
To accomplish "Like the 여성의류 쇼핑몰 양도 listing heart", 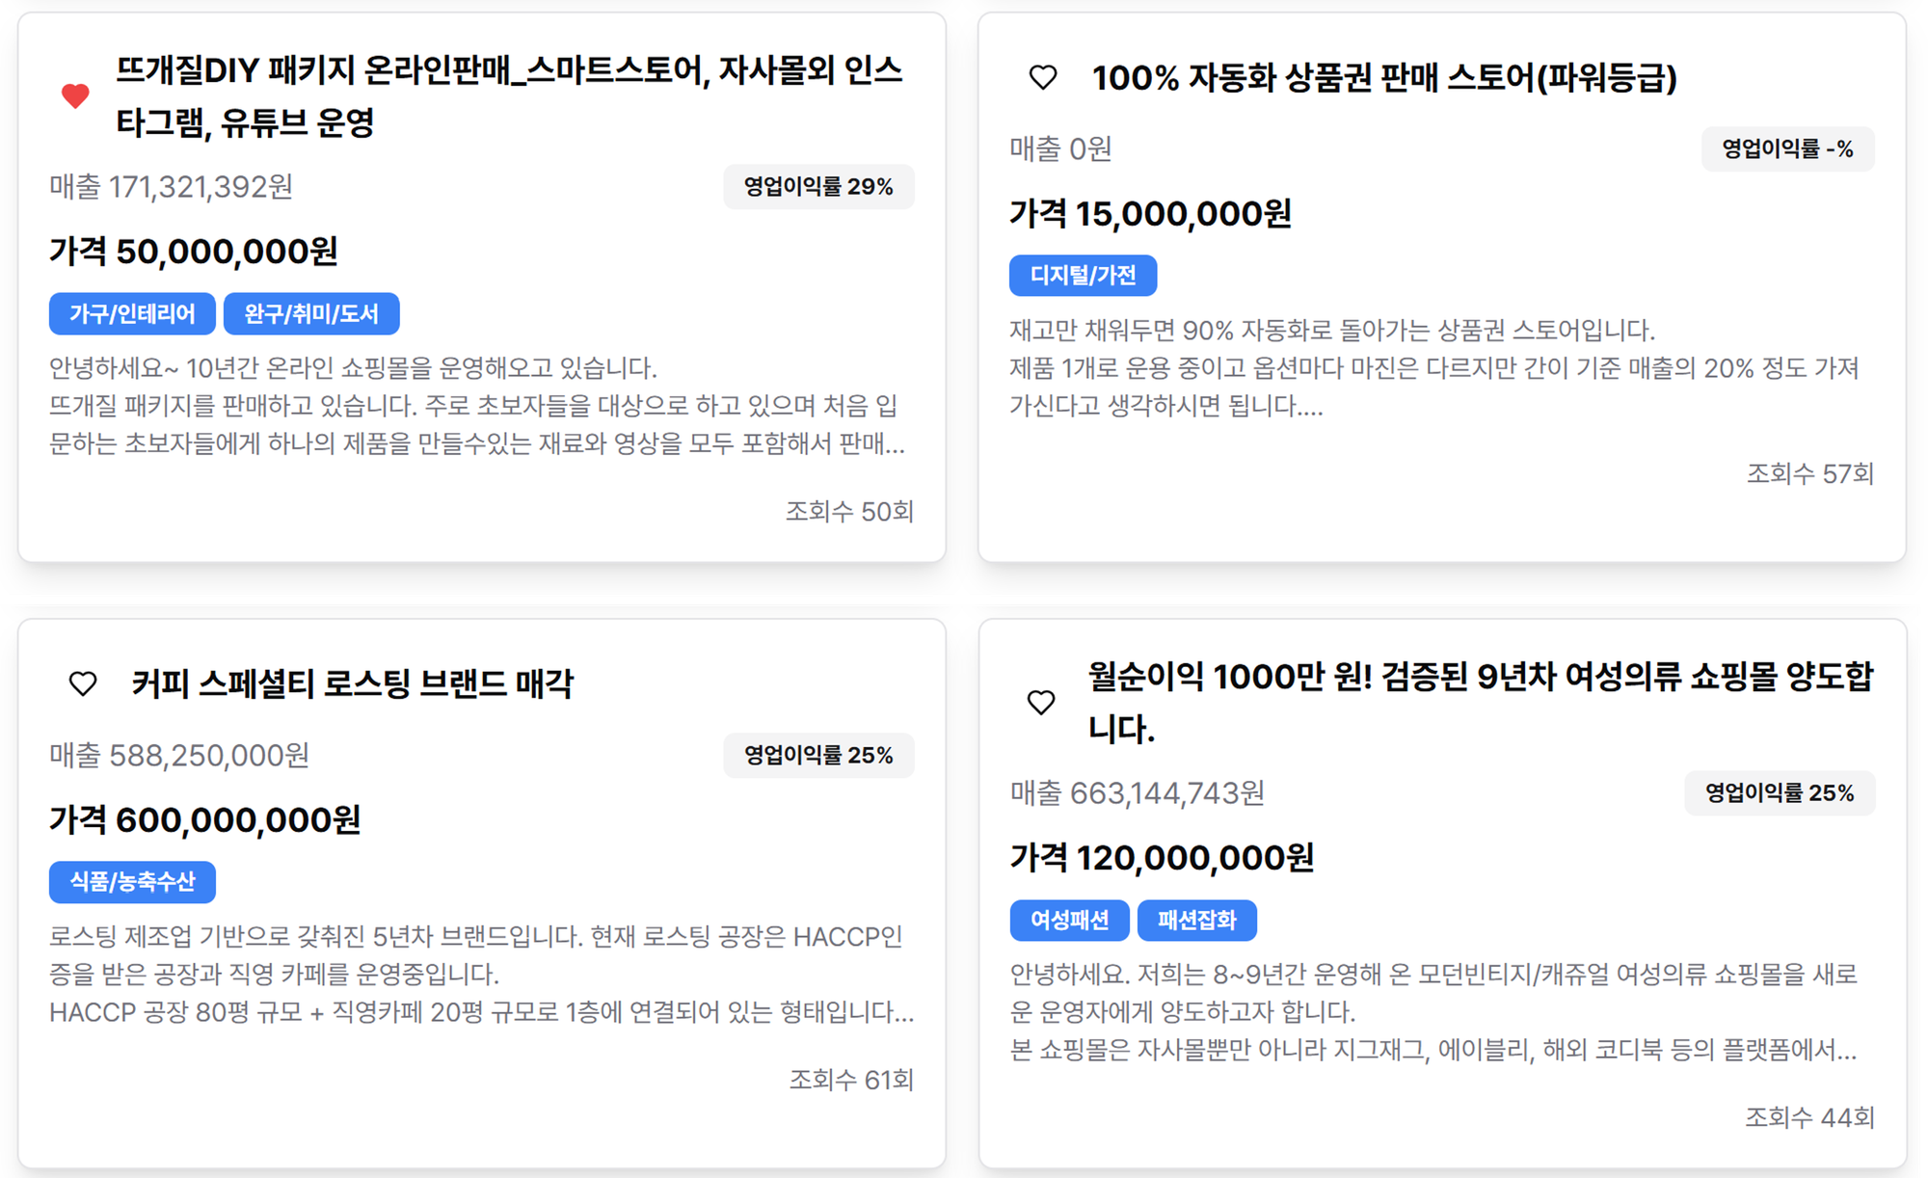I will click(x=1041, y=702).
